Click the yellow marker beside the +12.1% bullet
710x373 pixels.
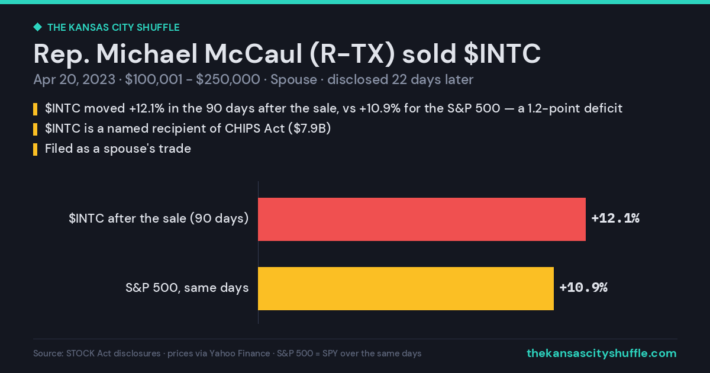35,110
